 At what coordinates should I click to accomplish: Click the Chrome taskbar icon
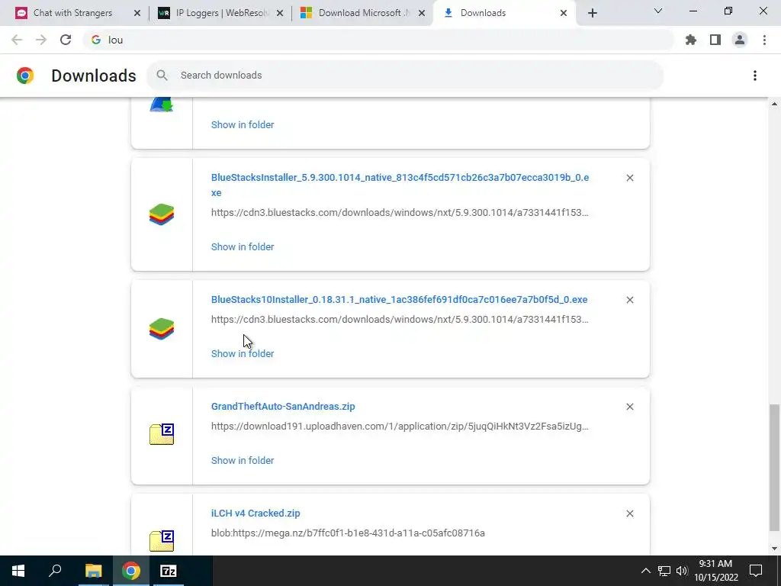tap(130, 571)
